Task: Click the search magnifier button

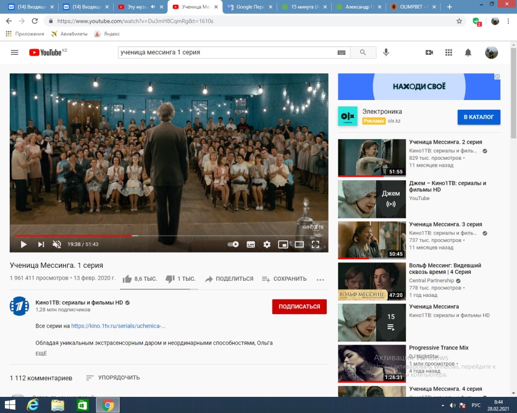Action: point(363,52)
